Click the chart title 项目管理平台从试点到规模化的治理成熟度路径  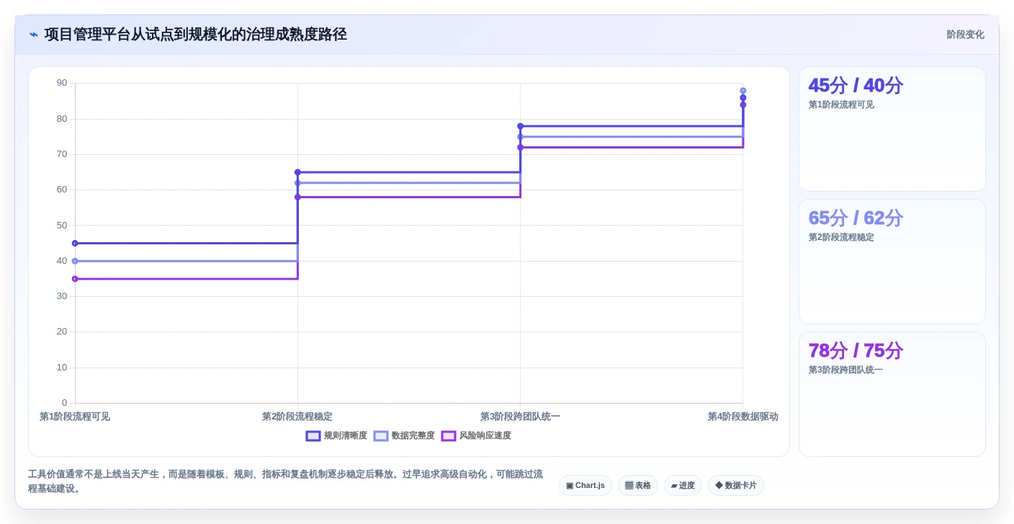(x=195, y=35)
